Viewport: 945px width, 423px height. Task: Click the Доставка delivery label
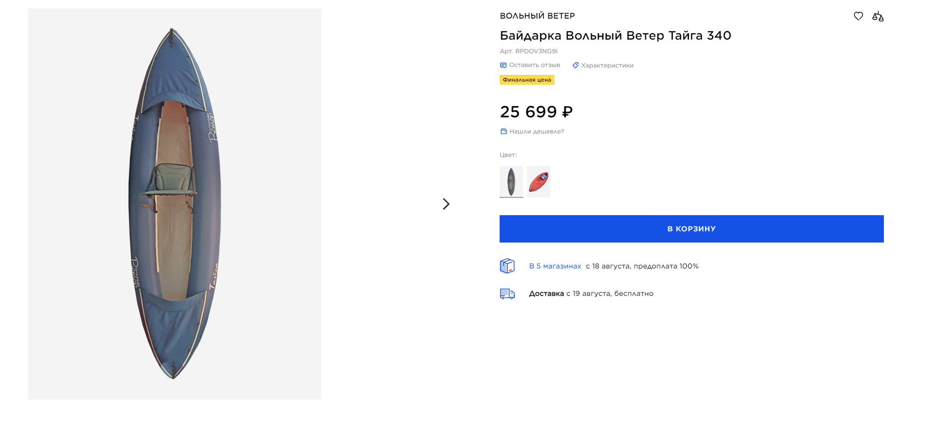546,293
